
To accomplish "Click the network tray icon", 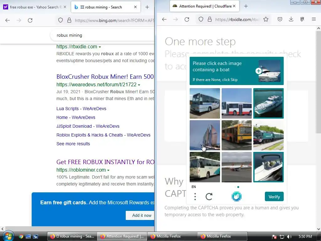I will [282, 237].
